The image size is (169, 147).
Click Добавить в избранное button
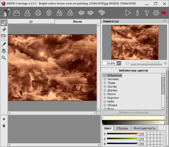[x=134, y=112]
